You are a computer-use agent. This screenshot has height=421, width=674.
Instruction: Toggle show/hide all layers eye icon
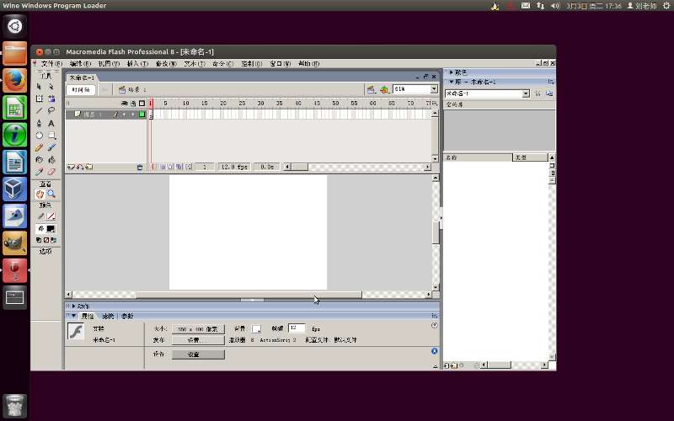(125, 103)
